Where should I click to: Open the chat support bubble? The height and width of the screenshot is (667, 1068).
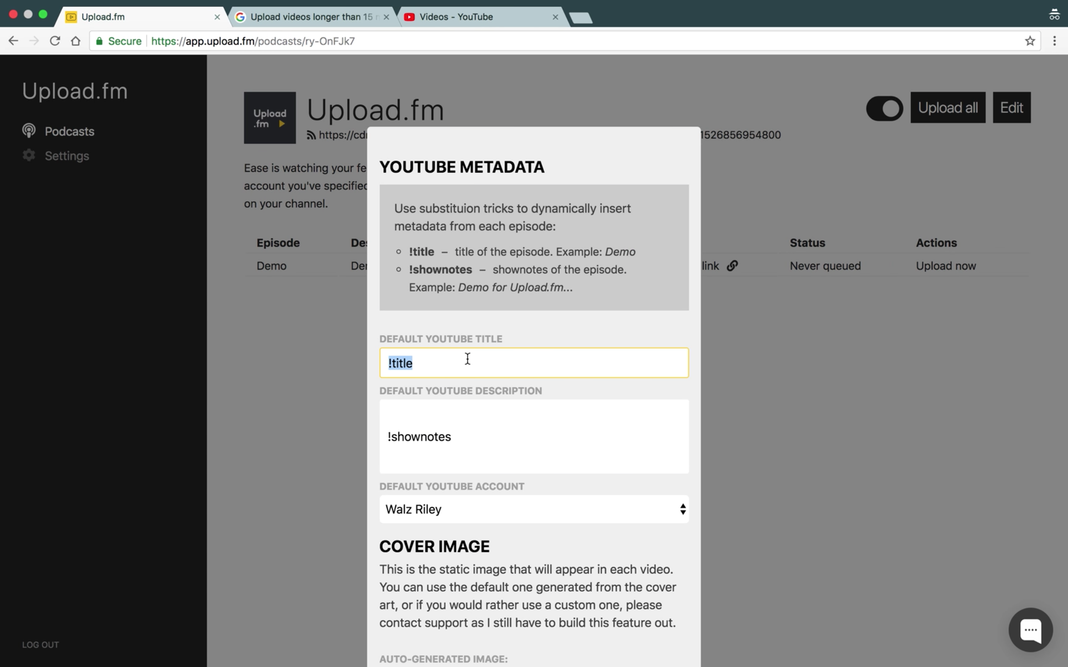1031,630
